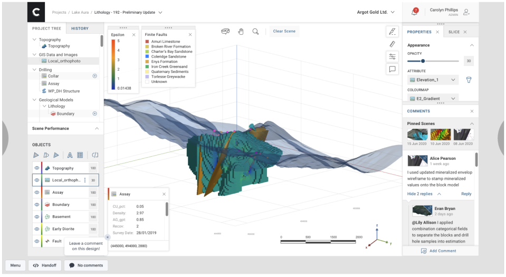
Task: Select the orbit rotate view tool
Action: 226,32
